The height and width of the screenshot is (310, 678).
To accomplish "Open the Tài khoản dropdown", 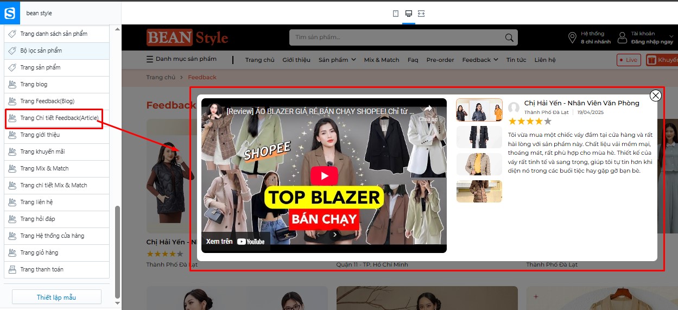I will coord(652,37).
